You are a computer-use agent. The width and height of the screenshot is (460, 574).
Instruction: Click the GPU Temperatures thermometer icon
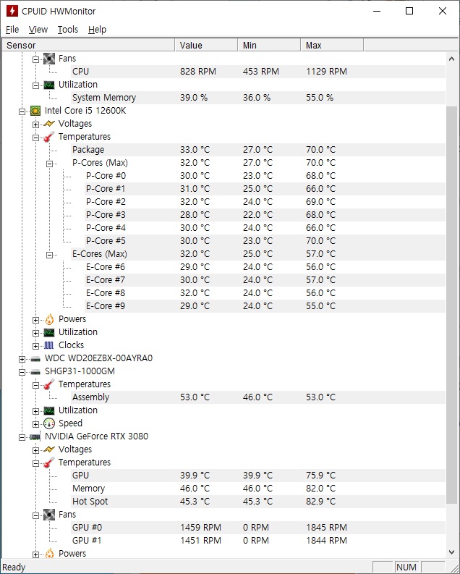coord(49,463)
